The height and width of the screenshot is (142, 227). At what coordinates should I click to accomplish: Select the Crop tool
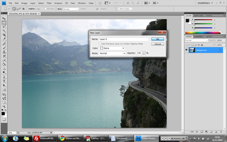point(4,35)
